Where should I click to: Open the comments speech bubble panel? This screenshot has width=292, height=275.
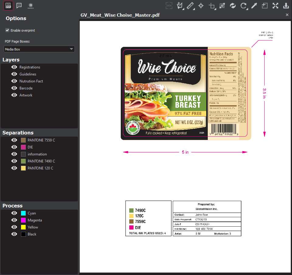point(19,5)
